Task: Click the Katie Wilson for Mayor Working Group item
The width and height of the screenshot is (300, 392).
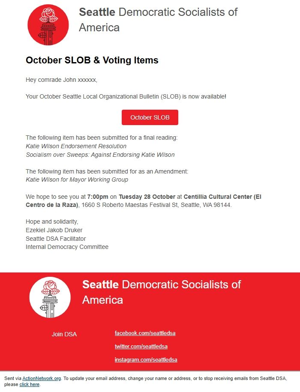Action: pos(77,180)
